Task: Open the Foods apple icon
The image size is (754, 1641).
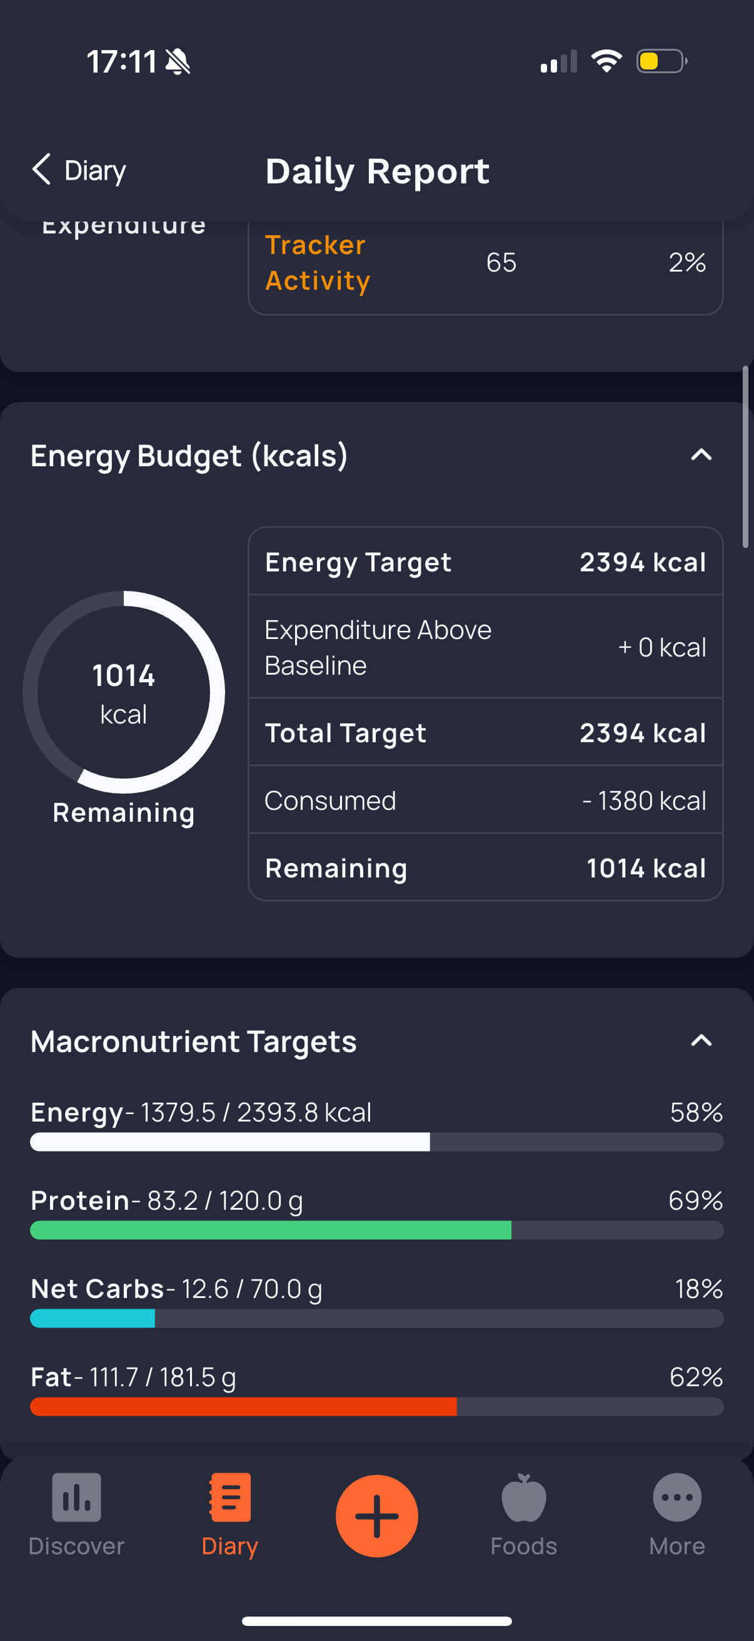Action: tap(524, 1497)
